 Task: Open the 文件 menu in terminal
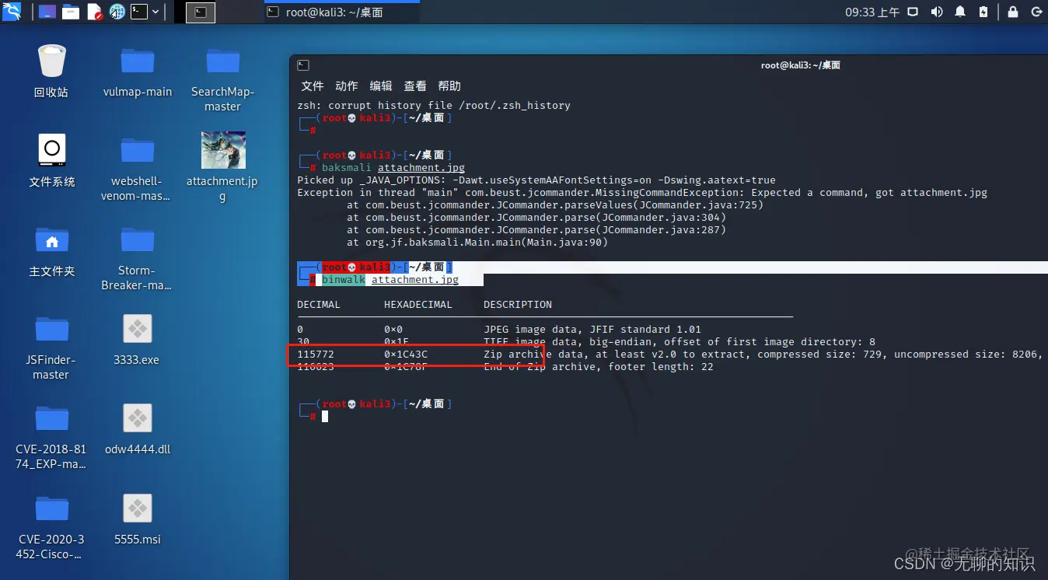[313, 86]
